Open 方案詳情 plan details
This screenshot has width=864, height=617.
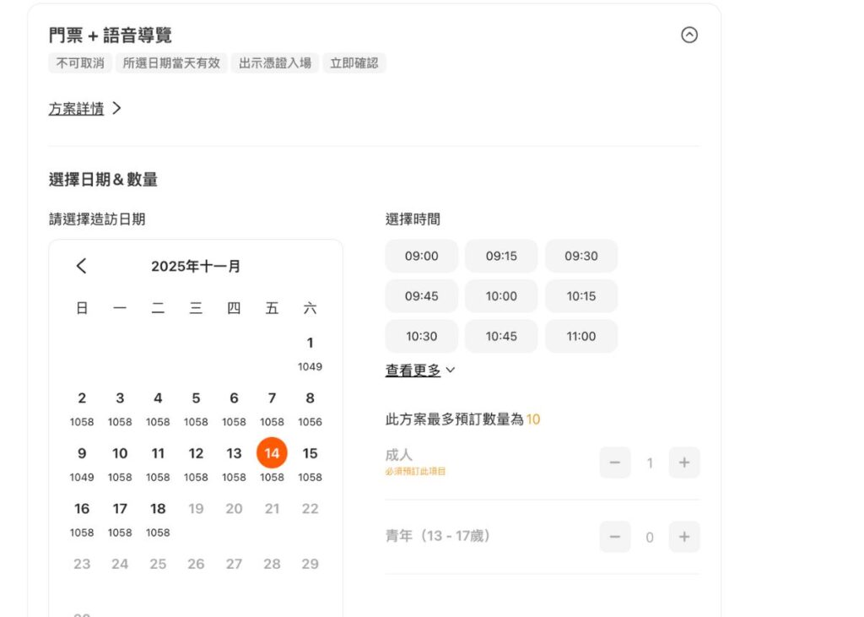77,108
